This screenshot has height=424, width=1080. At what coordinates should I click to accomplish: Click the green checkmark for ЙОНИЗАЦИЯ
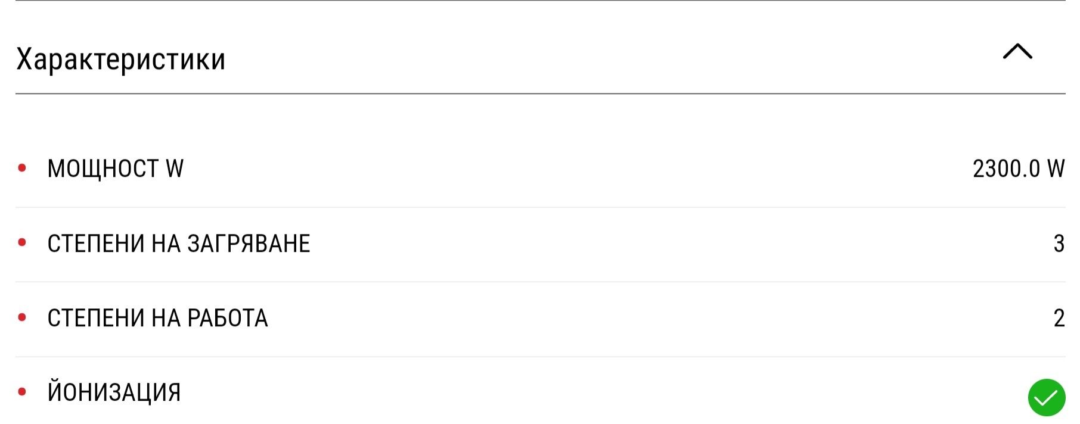1046,397
